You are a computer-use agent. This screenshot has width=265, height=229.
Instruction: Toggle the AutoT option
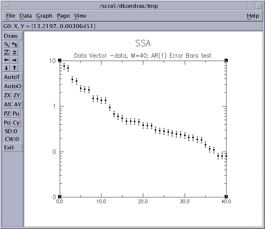[x=12, y=77]
